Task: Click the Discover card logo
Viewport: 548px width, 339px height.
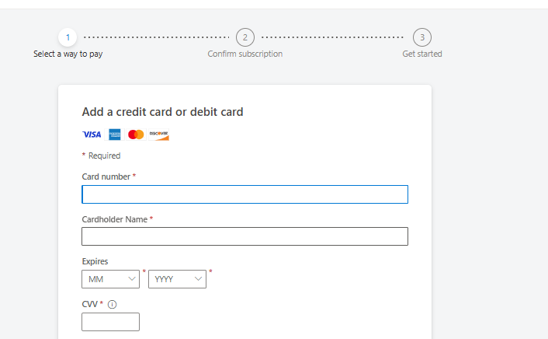Action: [x=159, y=135]
